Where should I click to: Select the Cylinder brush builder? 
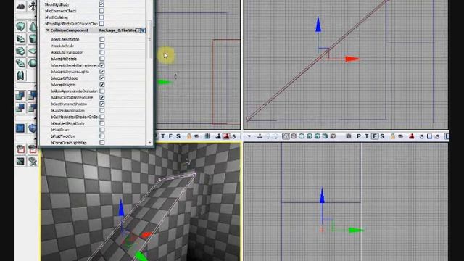tap(33, 38)
